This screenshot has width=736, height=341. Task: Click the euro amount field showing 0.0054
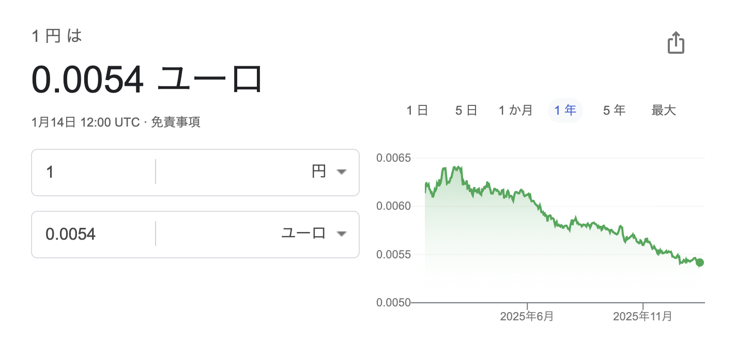pos(93,234)
